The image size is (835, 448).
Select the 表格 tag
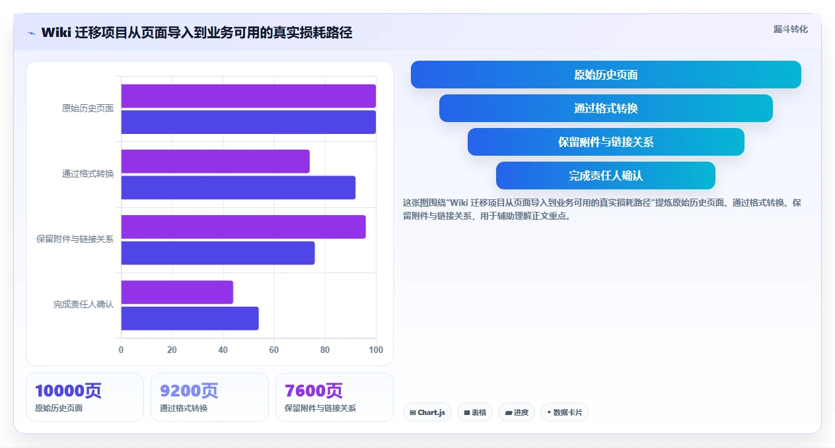pos(475,412)
